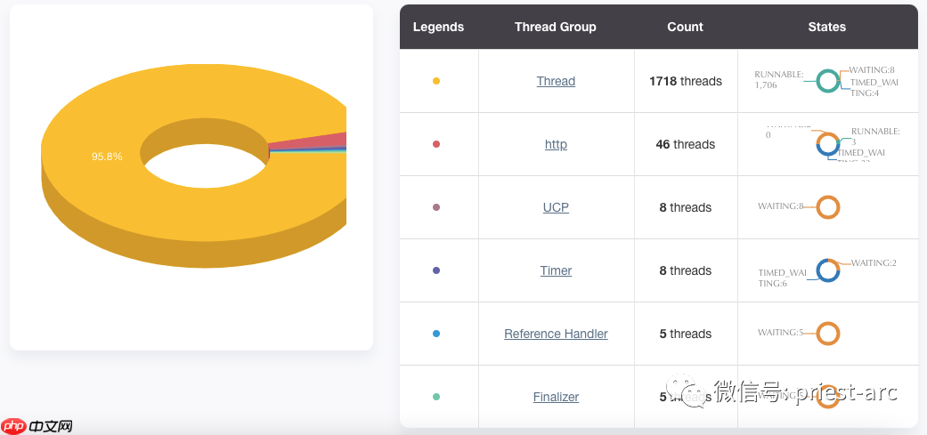Screen dimensions: 927x435
Task: Click the Timer row states donut chart
Action: [827, 270]
